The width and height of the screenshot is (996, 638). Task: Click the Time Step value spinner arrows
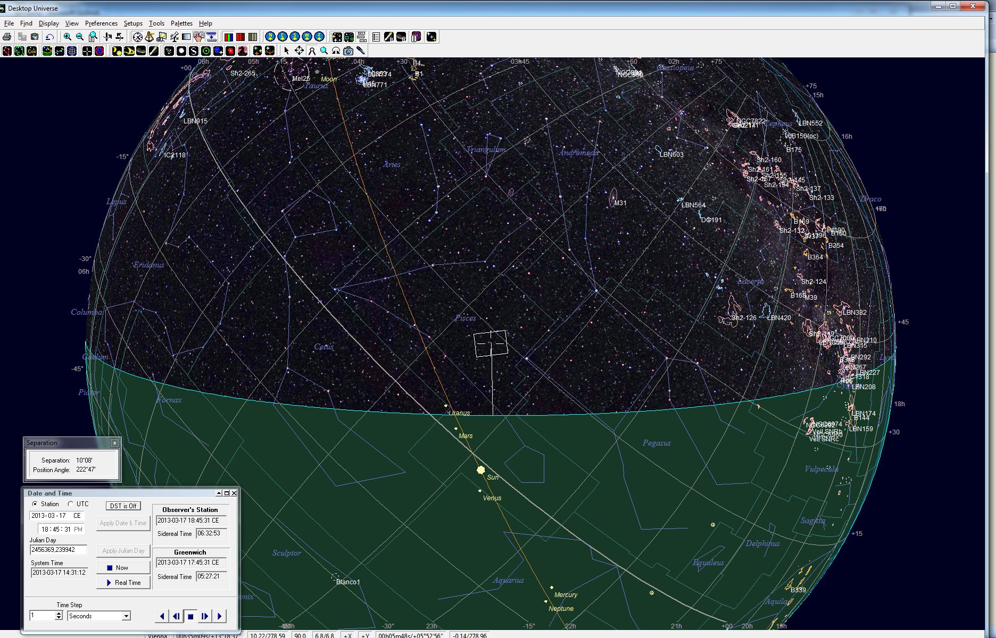coord(59,616)
